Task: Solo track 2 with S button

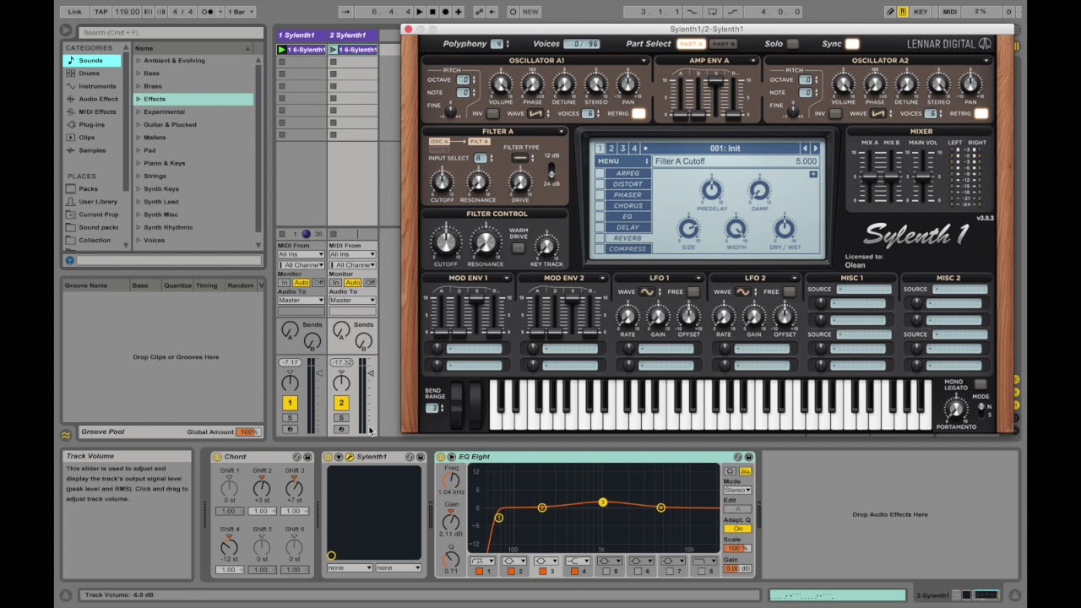Action: 341,418
